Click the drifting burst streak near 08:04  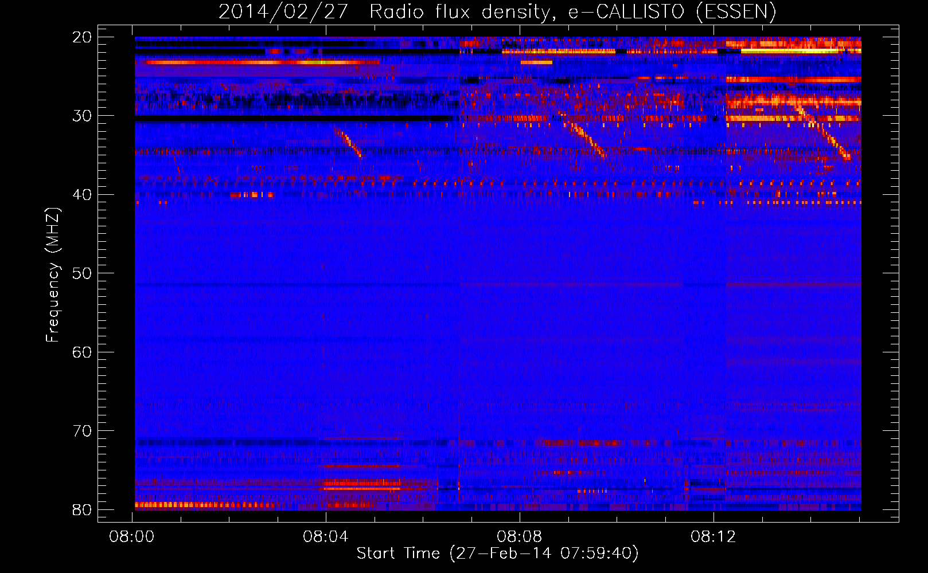[348, 143]
